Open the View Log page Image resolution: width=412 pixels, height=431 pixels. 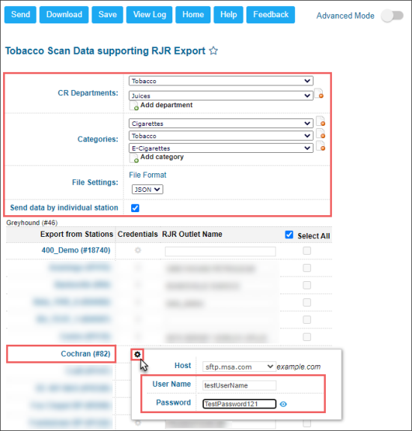[x=149, y=14]
